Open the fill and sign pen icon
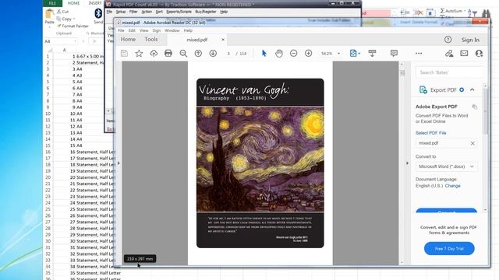Screen dimensions: 499x280 coord(449,54)
